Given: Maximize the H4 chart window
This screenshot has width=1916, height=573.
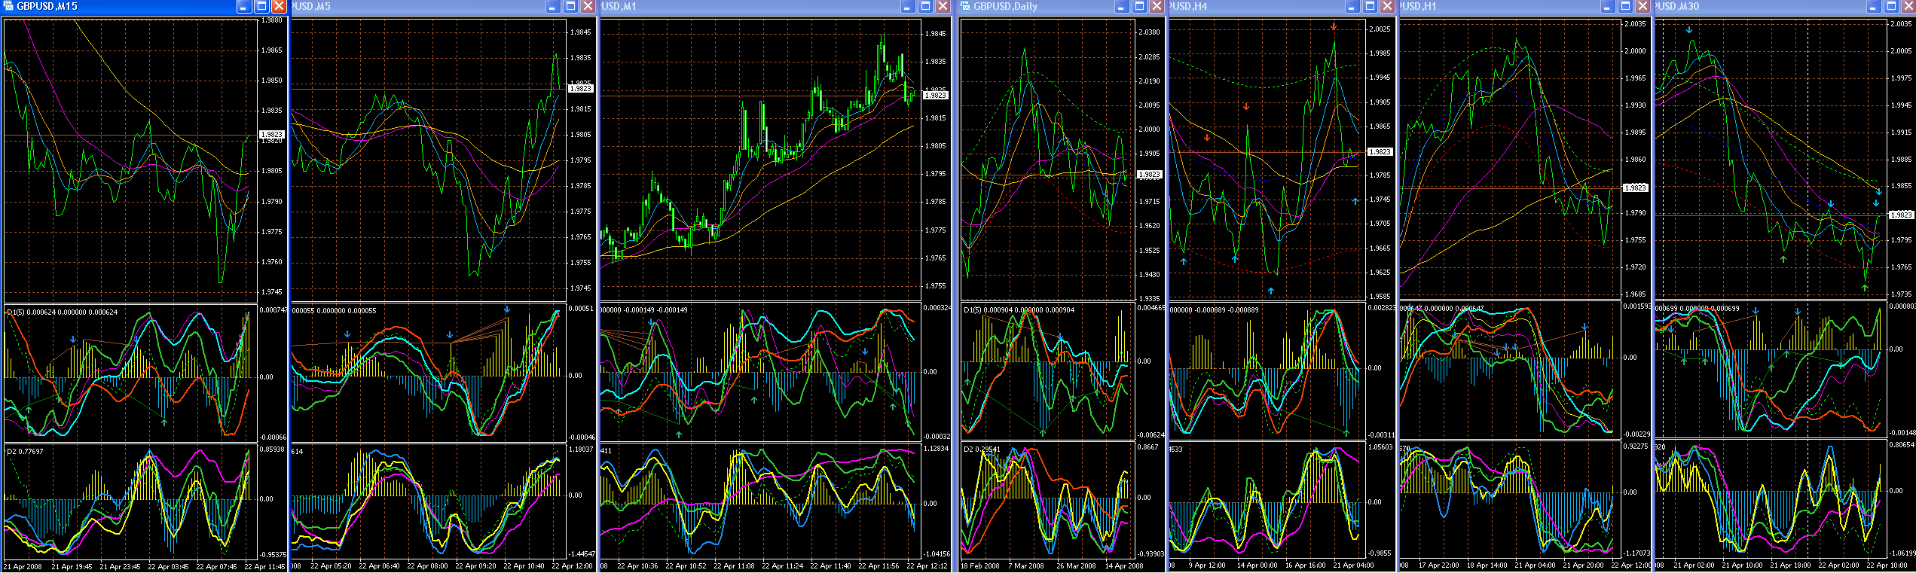Looking at the screenshot, I should [1370, 7].
